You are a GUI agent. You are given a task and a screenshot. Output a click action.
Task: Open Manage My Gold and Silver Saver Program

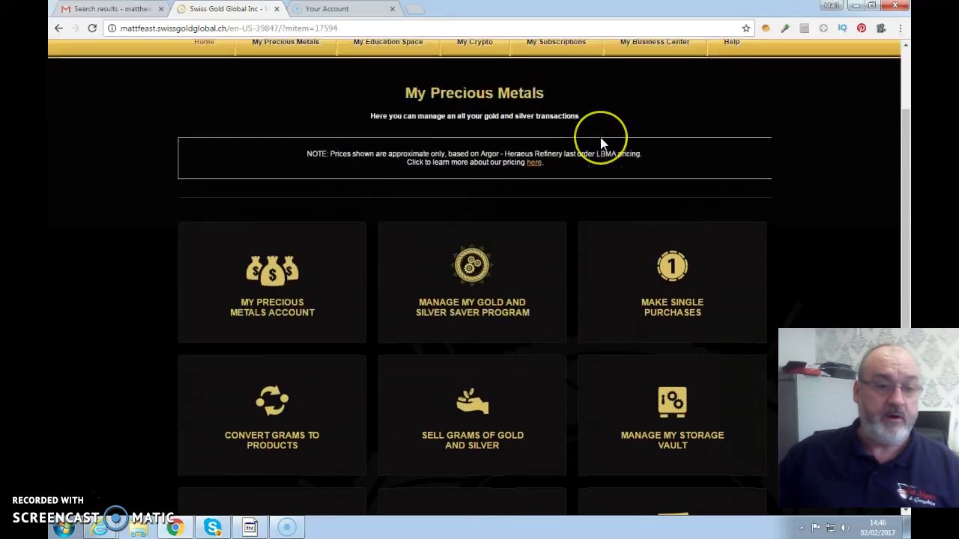pos(472,307)
